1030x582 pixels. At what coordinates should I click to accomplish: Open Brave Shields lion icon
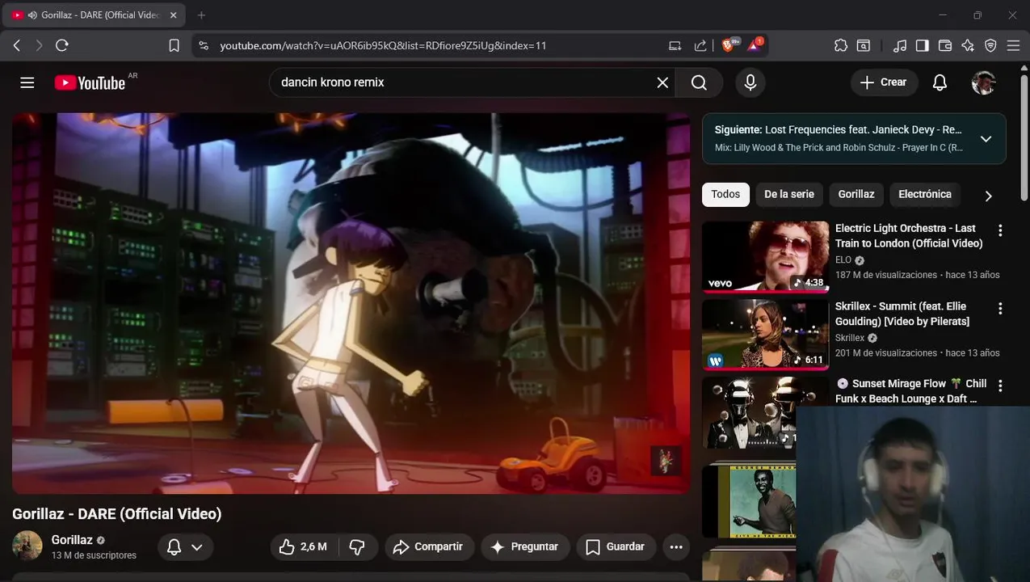click(x=729, y=45)
